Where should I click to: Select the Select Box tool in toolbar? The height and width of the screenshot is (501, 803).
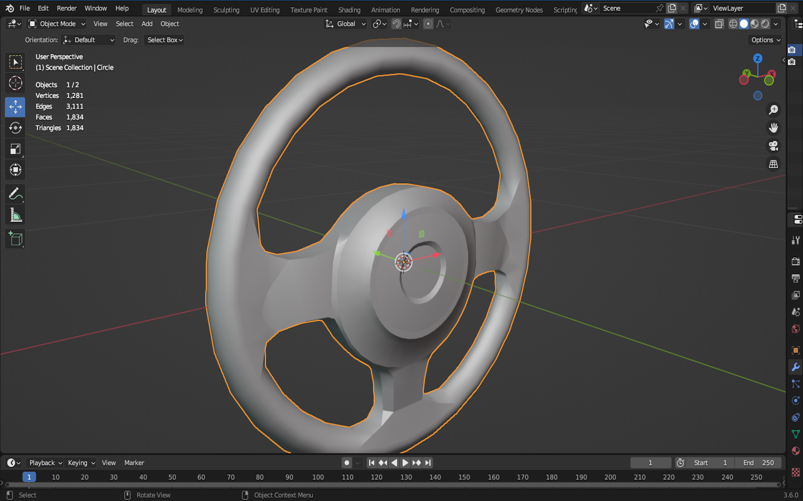pyautogui.click(x=15, y=62)
